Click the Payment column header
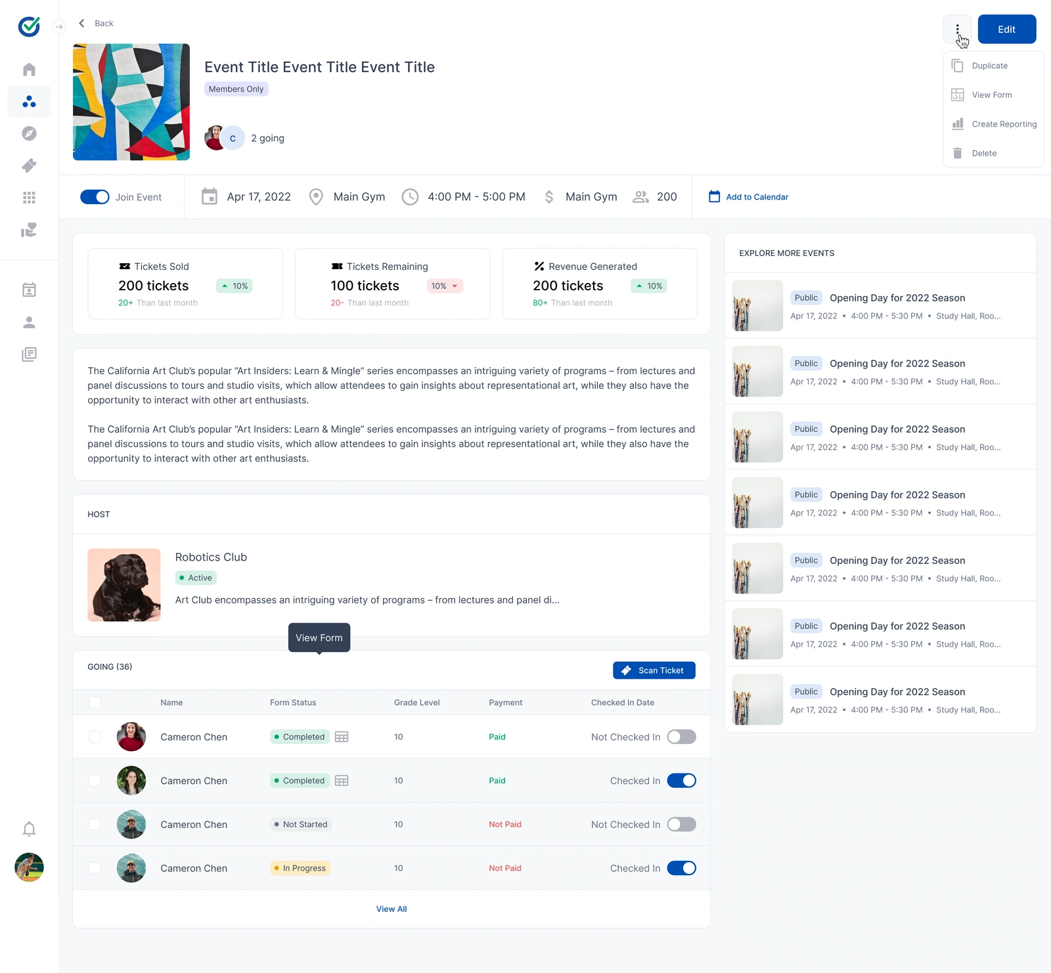Viewport: 1051px width, 973px height. 506,703
